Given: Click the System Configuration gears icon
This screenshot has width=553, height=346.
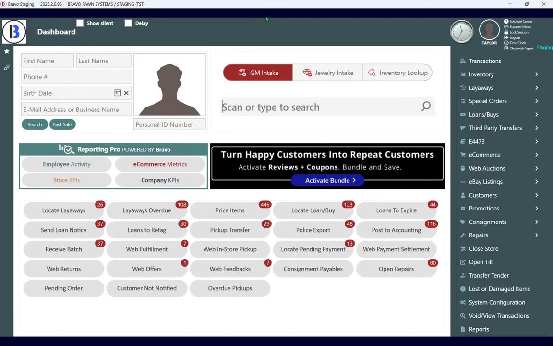Looking at the screenshot, I should click(x=463, y=302).
